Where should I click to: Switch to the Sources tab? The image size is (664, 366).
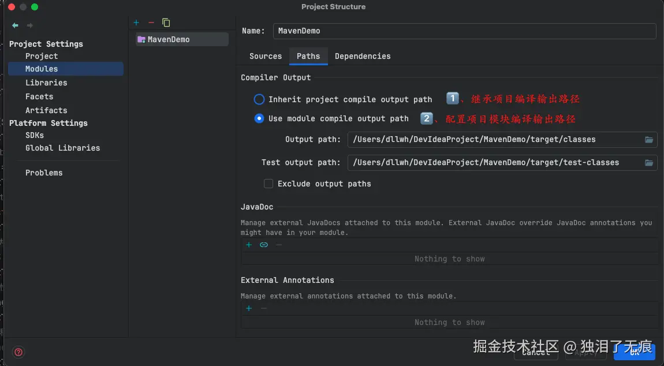(x=266, y=56)
